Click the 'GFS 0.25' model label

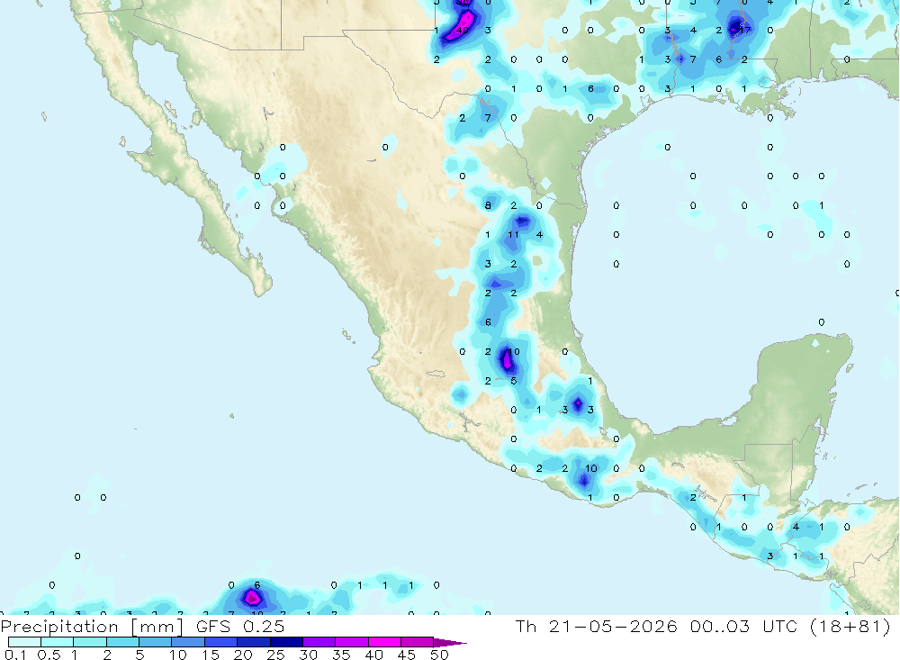[240, 626]
